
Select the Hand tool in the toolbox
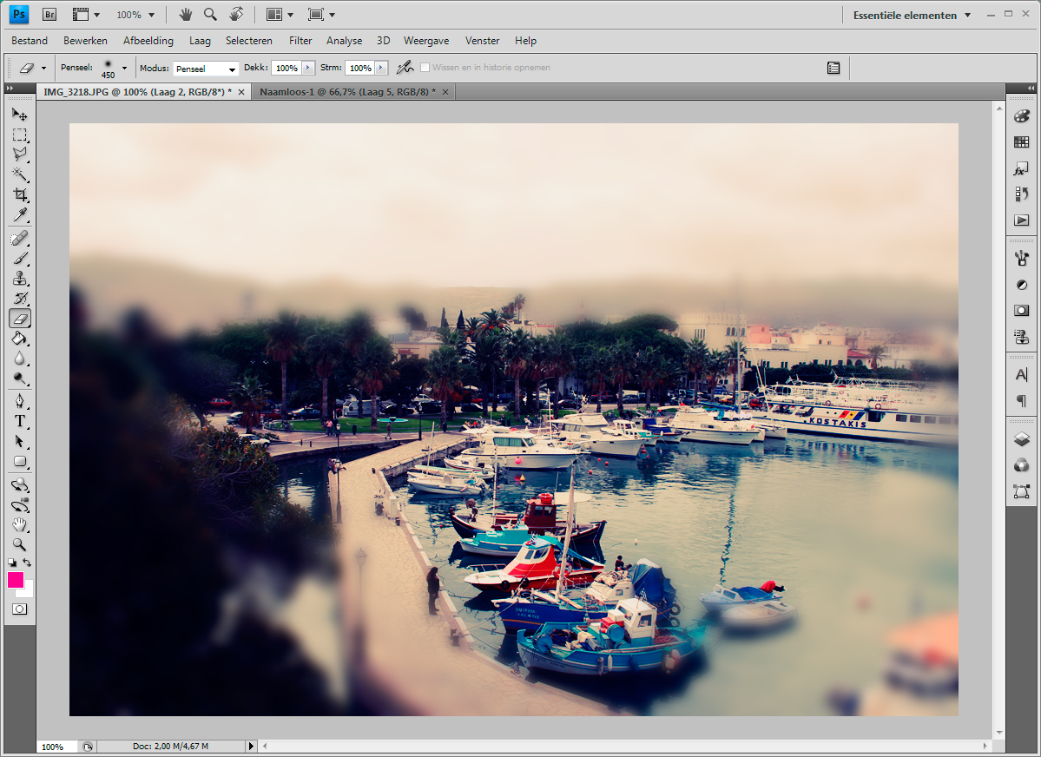pos(20,524)
